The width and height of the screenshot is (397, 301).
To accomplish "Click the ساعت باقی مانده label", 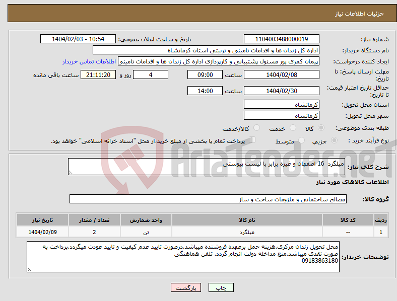I will pos(56,75).
